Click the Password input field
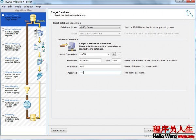The width and height of the screenshot is (196, 140). tap(100, 73)
